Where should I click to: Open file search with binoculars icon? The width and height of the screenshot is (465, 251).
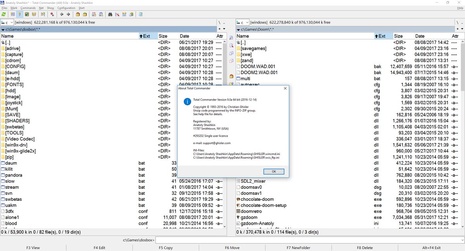point(110,14)
